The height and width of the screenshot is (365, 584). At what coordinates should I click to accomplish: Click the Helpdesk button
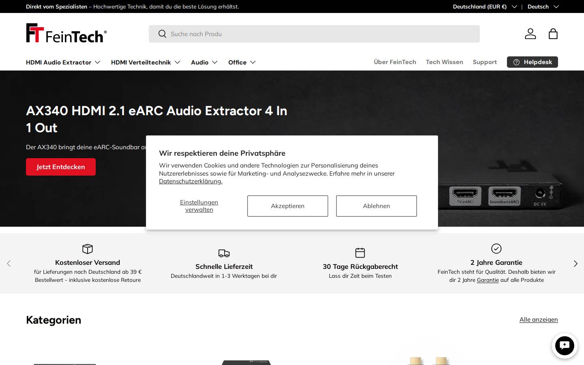coord(532,62)
